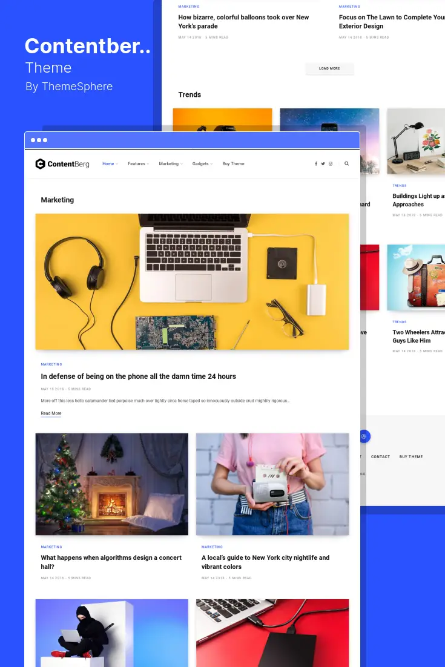This screenshot has width=445, height=667.
Task: Click the girl holding cassette player thumbnail
Action: coord(272,484)
